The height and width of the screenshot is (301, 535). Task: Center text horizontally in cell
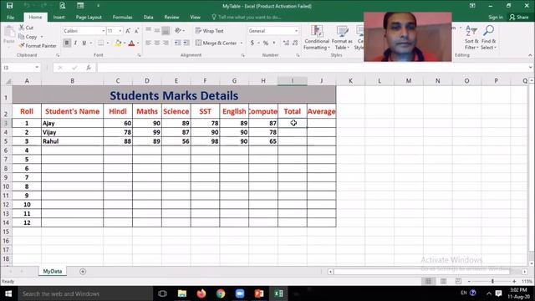point(157,43)
